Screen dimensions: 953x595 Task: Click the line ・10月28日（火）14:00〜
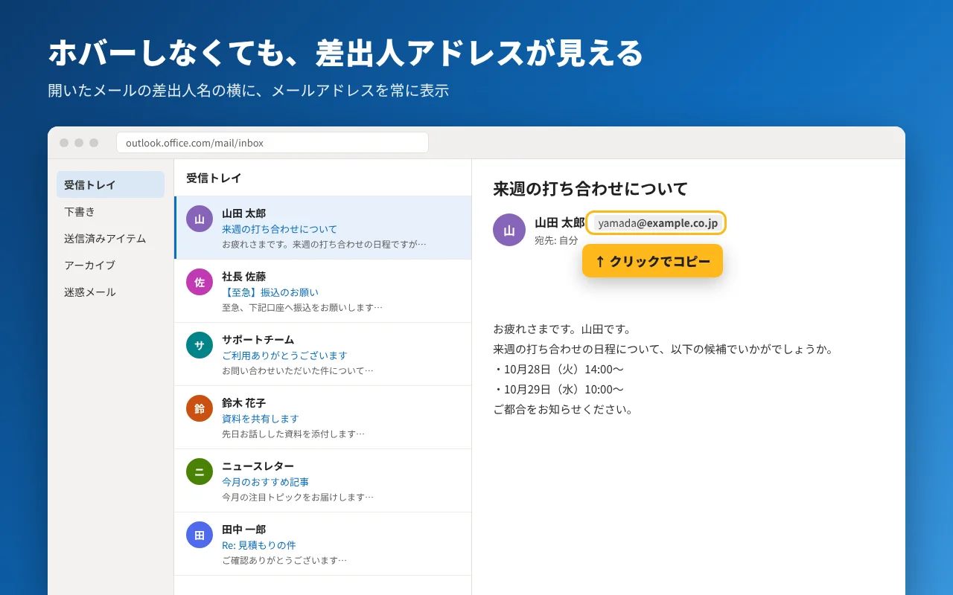click(x=558, y=369)
